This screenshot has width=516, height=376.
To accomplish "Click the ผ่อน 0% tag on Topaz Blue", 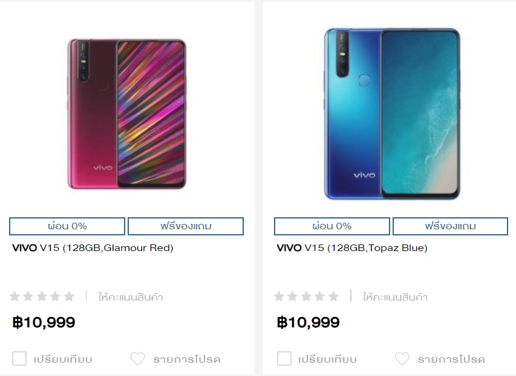I will click(331, 226).
